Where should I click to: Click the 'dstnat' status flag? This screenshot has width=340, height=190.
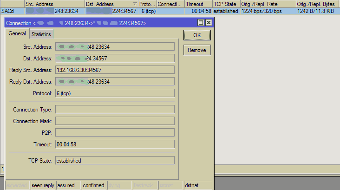pyautogui.click(x=198, y=185)
